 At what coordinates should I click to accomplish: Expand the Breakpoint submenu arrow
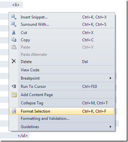111,78
